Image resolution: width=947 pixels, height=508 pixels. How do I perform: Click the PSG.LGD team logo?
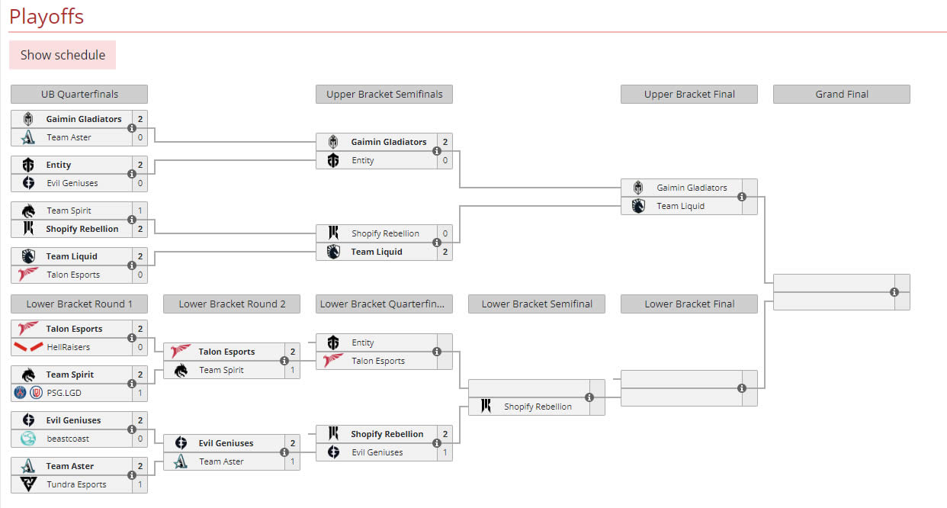[28, 393]
